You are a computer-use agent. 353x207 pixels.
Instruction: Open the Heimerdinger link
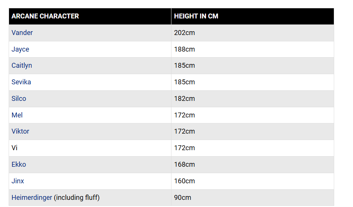pos(32,198)
